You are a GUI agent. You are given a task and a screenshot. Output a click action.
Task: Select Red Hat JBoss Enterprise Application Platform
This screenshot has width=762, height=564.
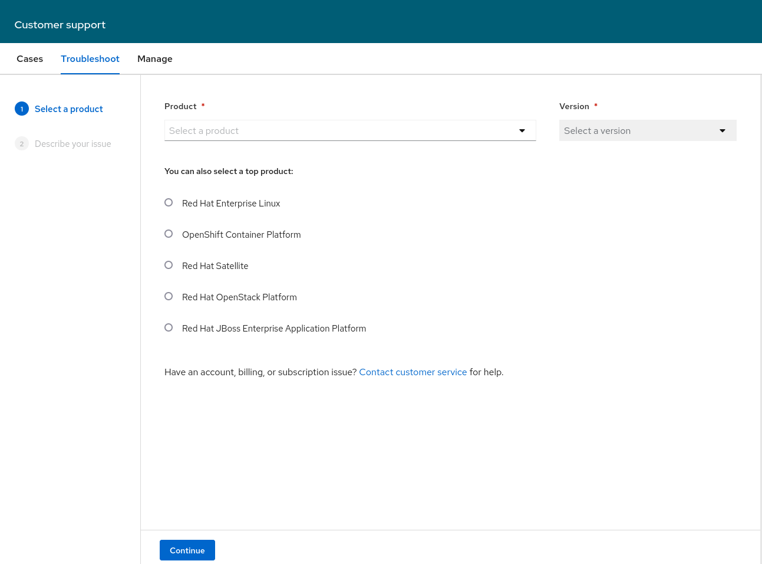pyautogui.click(x=169, y=328)
